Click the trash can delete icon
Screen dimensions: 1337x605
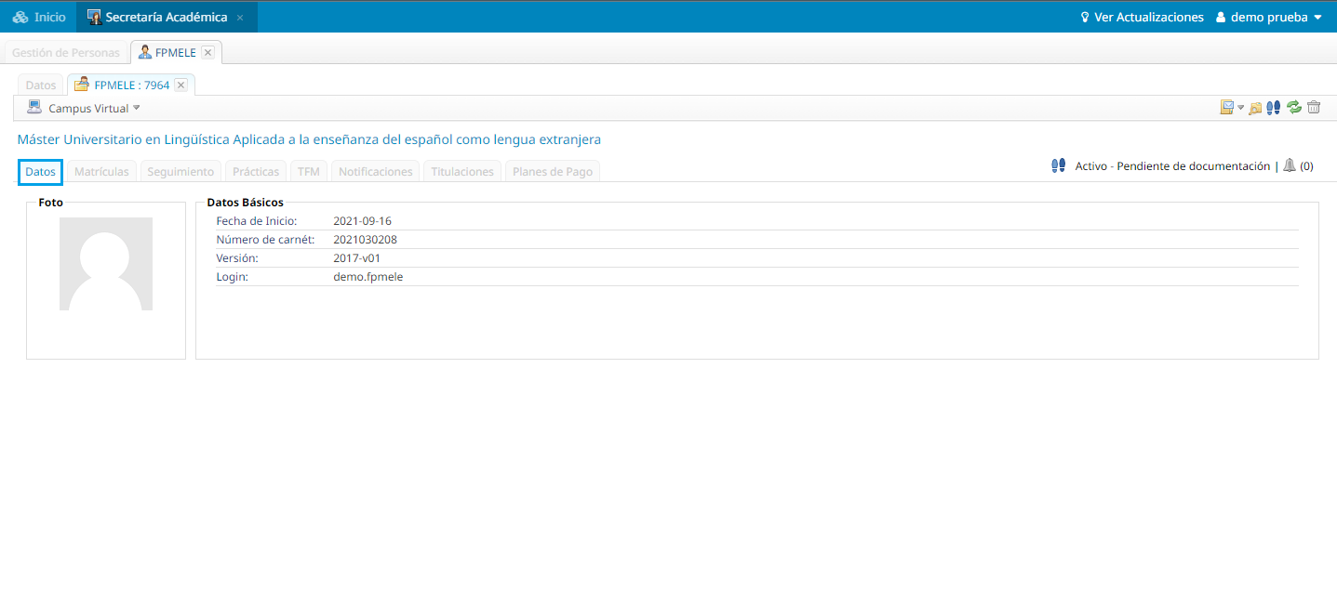[1314, 108]
